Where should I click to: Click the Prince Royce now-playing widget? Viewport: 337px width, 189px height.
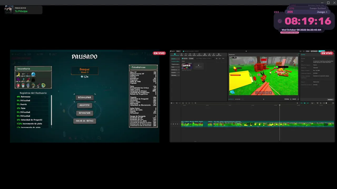pyautogui.click(x=23, y=10)
